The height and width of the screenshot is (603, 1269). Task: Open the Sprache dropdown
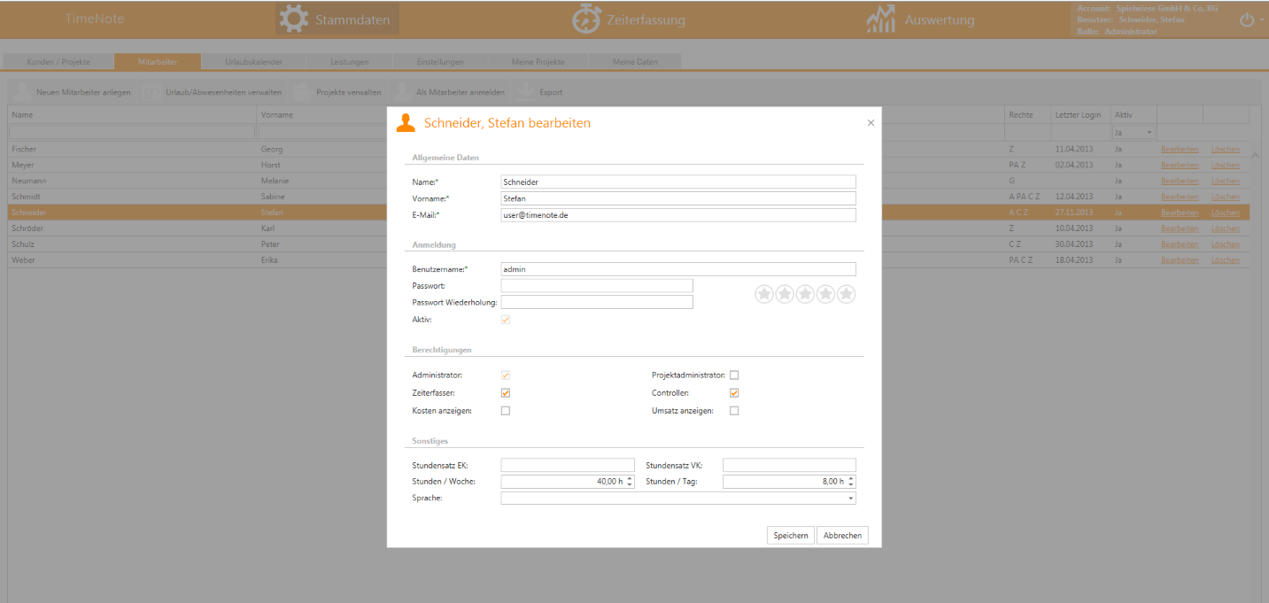pyautogui.click(x=851, y=499)
